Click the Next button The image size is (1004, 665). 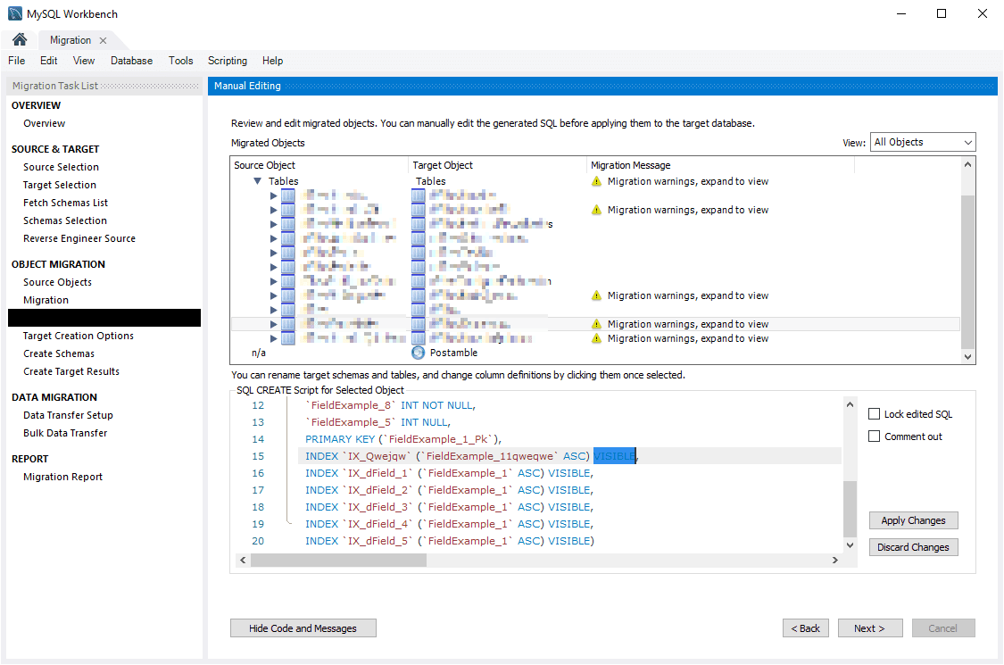point(869,628)
